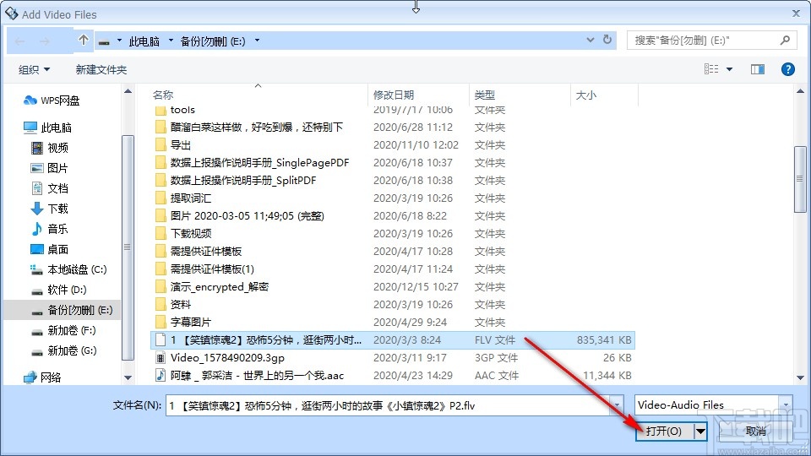Viewport: 811px width, 456px height.
Task: Open 视频 library in sidebar
Action: point(50,148)
